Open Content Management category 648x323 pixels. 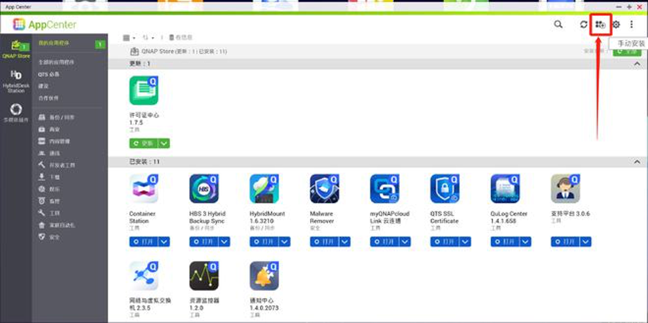[x=54, y=141]
